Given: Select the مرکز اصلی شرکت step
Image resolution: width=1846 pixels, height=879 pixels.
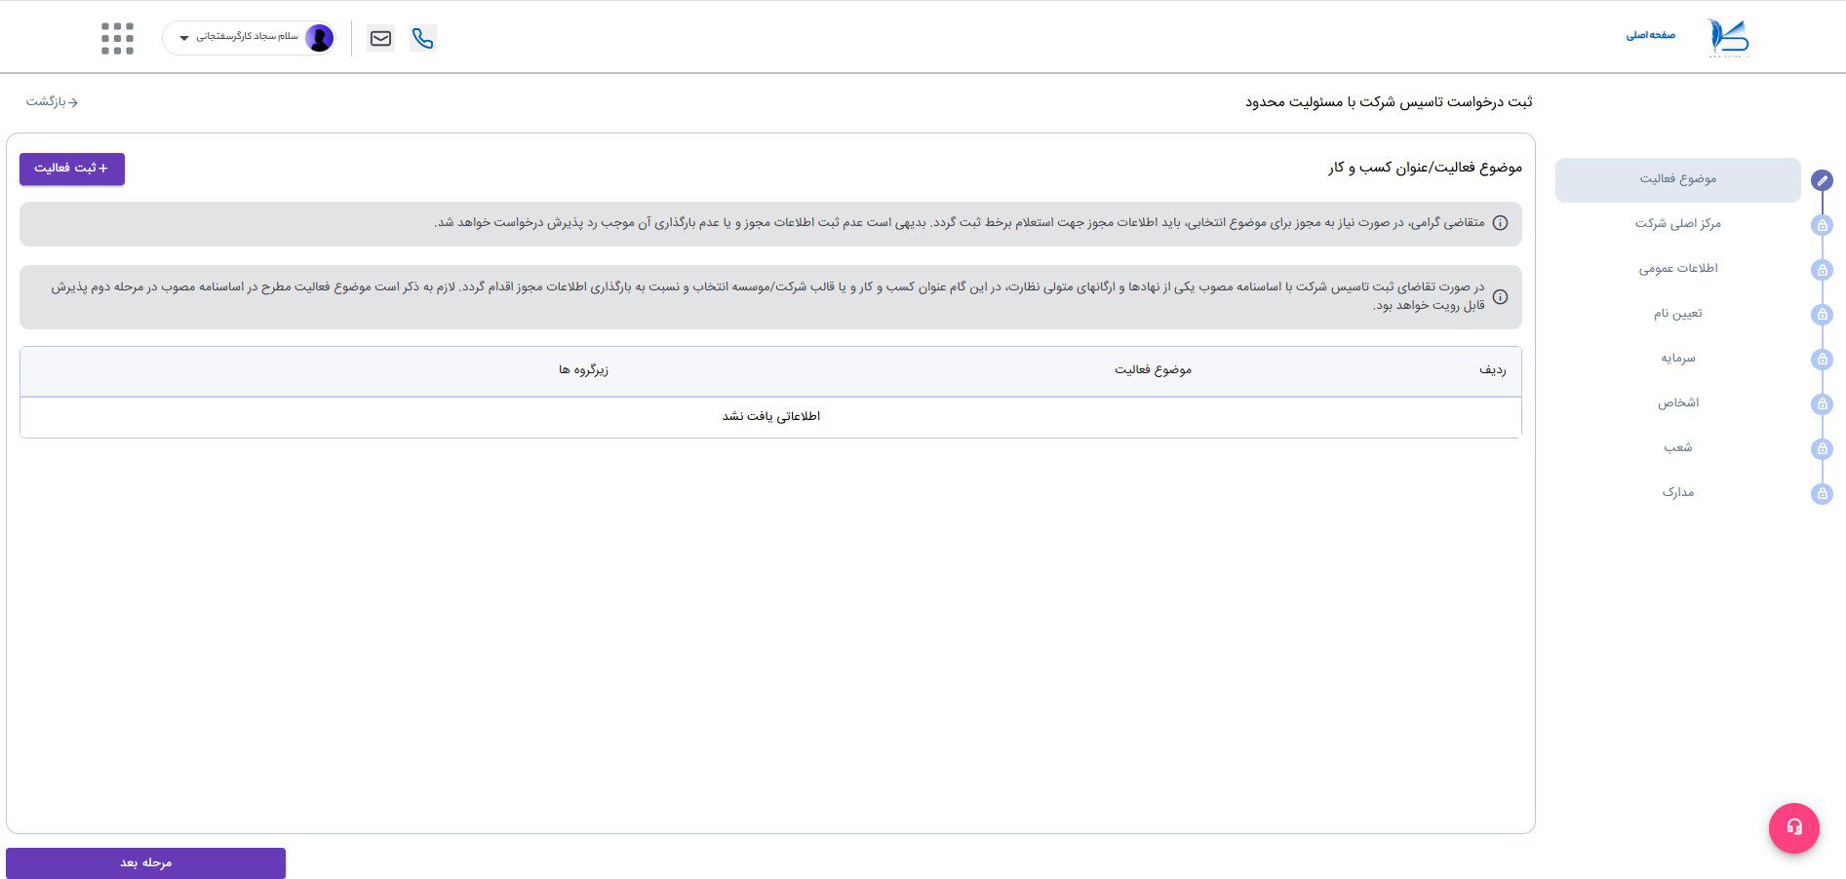Looking at the screenshot, I should [x=1677, y=224].
